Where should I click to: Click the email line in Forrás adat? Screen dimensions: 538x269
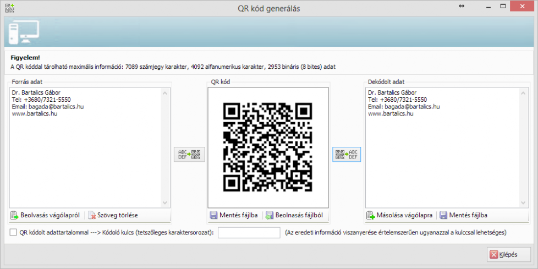(x=48, y=107)
